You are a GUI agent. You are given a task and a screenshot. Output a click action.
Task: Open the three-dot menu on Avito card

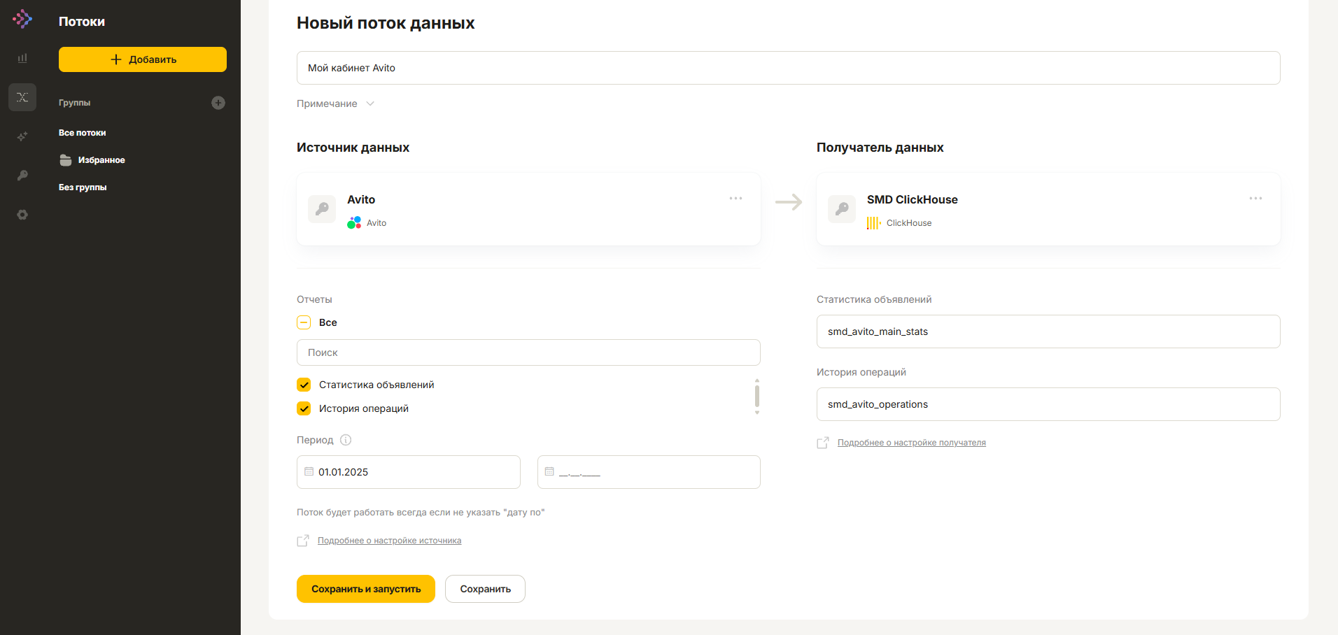pyautogui.click(x=735, y=199)
